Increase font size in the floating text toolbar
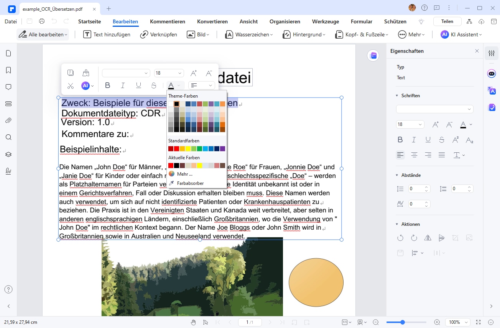The image size is (500, 328). point(194,73)
